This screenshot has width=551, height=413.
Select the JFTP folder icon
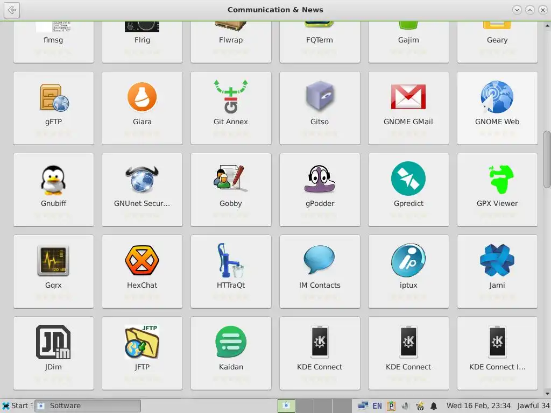[x=142, y=341]
